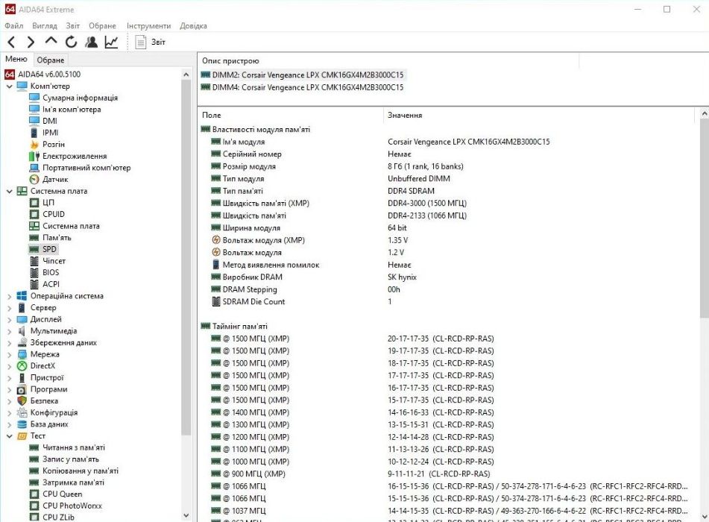The width and height of the screenshot is (709, 522).
Task: Click the Back navigation arrow
Action: 12,42
